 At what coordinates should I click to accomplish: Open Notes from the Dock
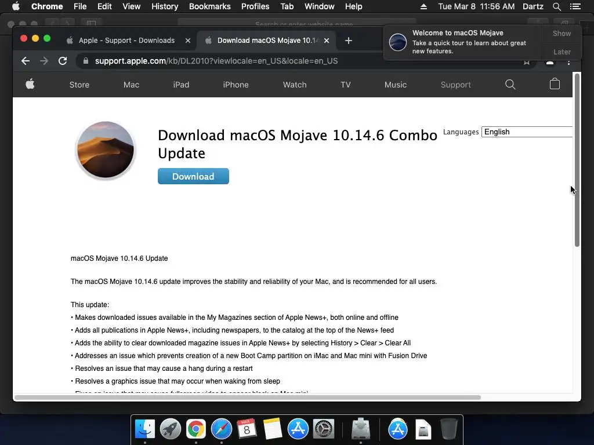pos(273,429)
